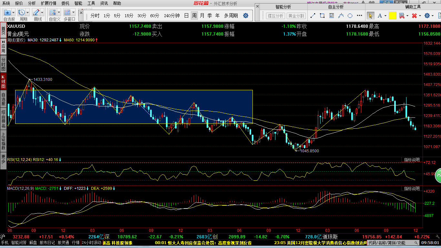Viewport: 441px width, 248px height.
Task: Click the 1433.3100 high price label
Action: pyautogui.click(x=43, y=79)
